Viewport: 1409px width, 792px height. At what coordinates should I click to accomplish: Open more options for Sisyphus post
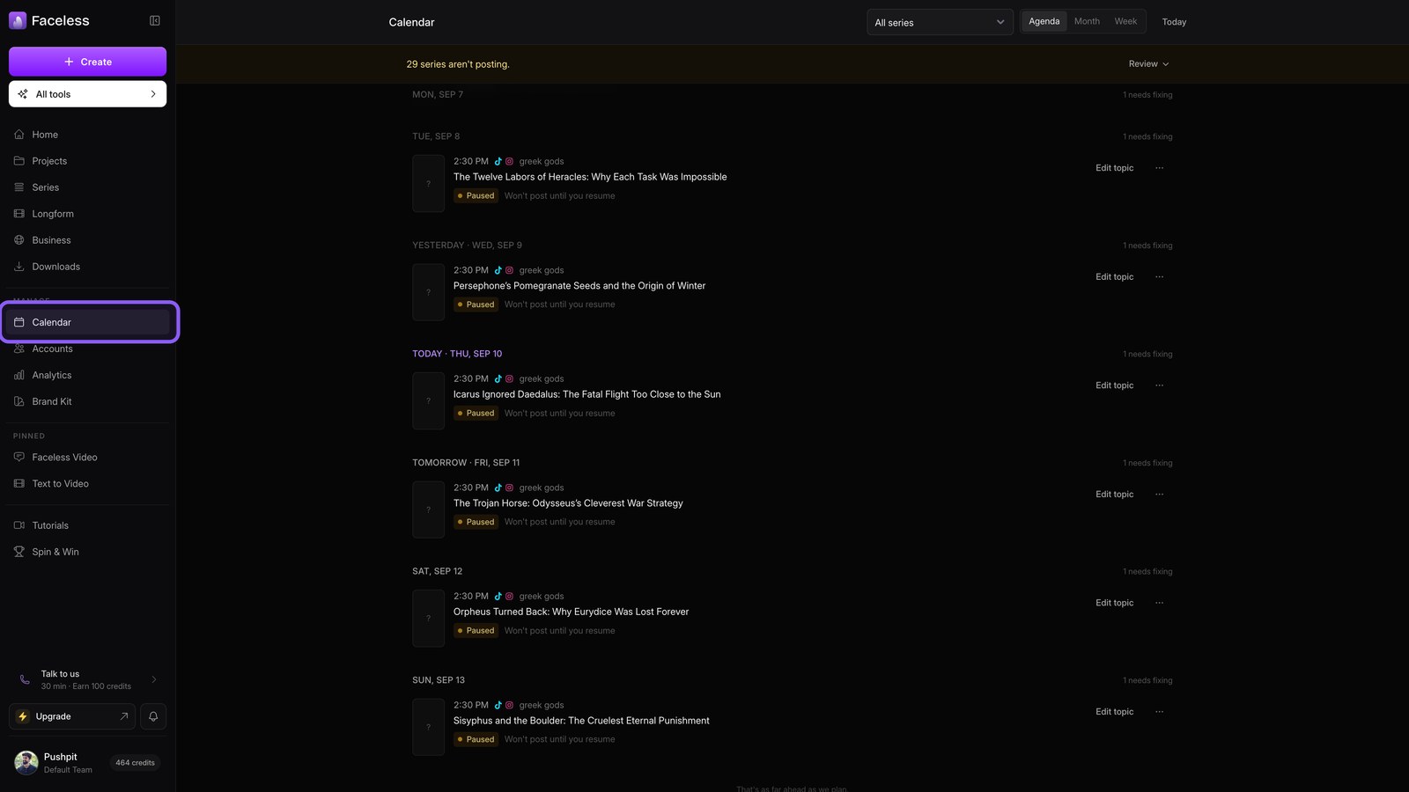[1160, 712]
